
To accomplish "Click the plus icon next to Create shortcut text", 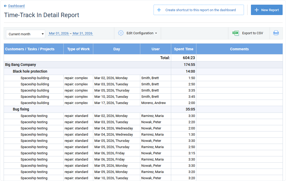I will point(159,10).
